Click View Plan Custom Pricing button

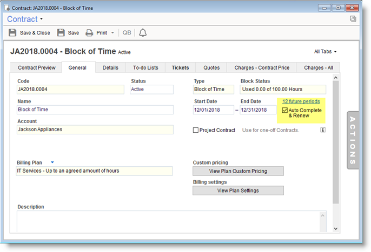tap(238, 171)
